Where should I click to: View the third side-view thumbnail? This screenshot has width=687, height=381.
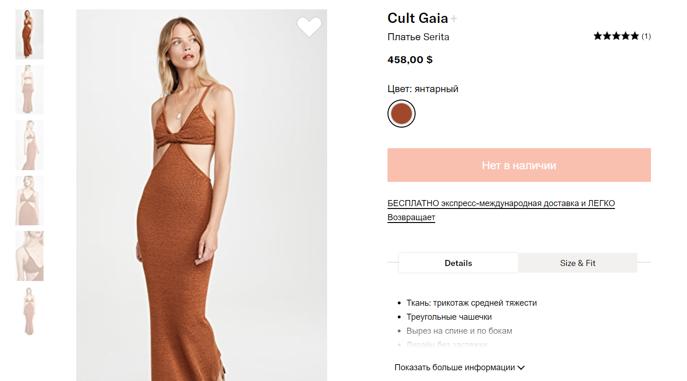29,145
